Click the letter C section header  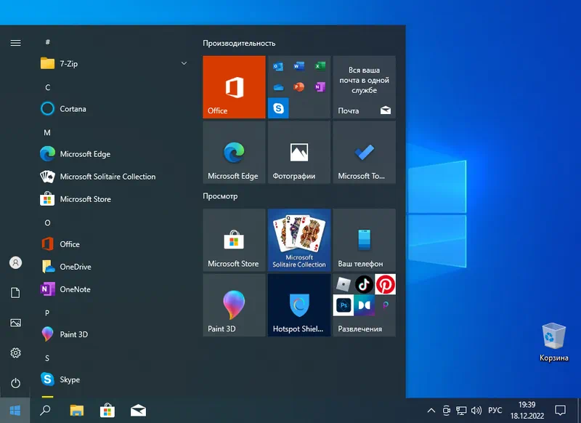point(47,87)
